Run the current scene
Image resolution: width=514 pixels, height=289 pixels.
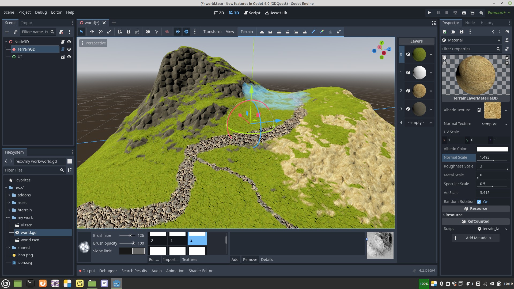click(x=464, y=13)
